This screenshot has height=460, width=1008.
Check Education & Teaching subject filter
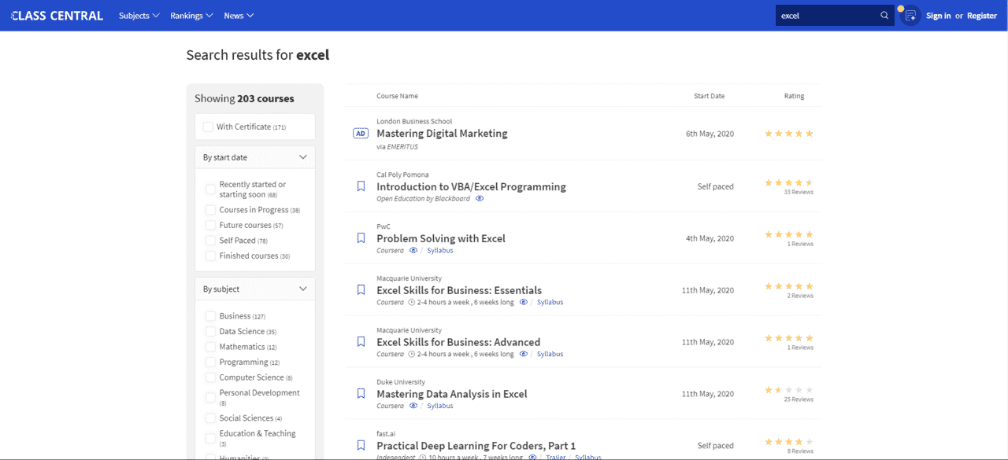pos(210,439)
